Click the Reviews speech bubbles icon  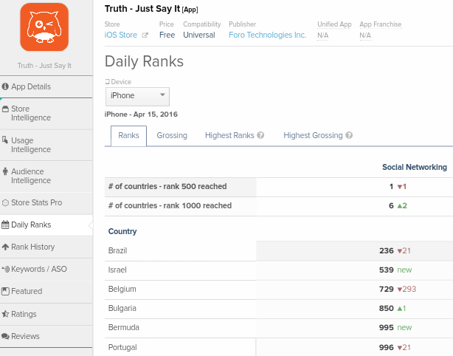point(5,336)
